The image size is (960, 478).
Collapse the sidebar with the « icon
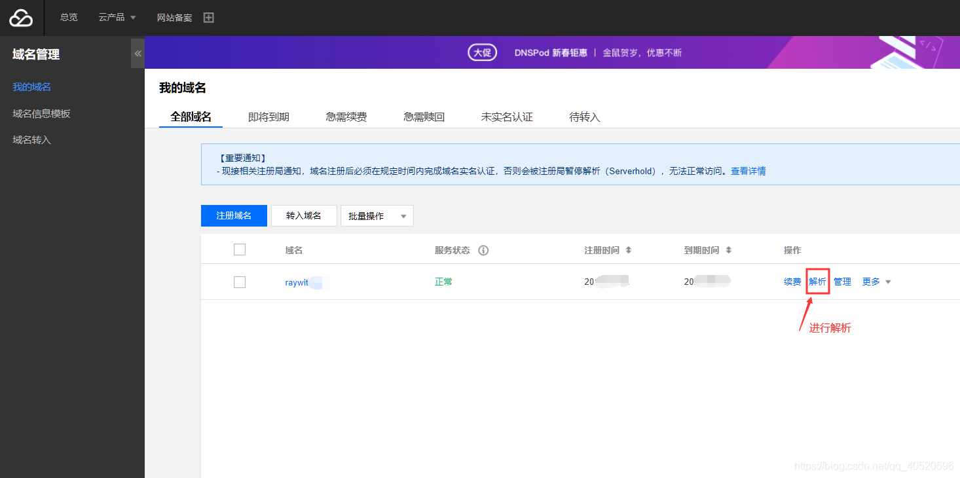tap(138, 53)
